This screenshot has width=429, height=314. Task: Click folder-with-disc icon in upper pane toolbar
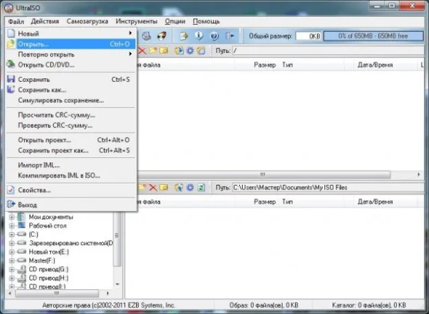click(201, 51)
